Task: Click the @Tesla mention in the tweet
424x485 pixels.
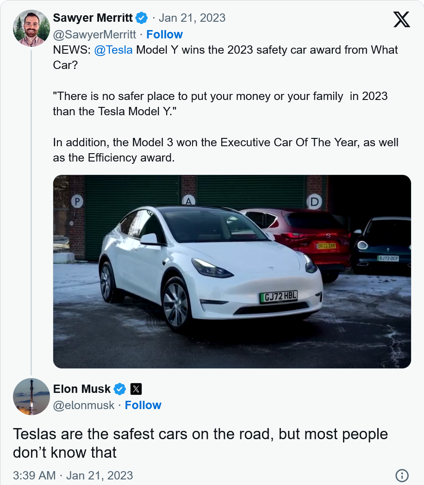Action: 113,50
